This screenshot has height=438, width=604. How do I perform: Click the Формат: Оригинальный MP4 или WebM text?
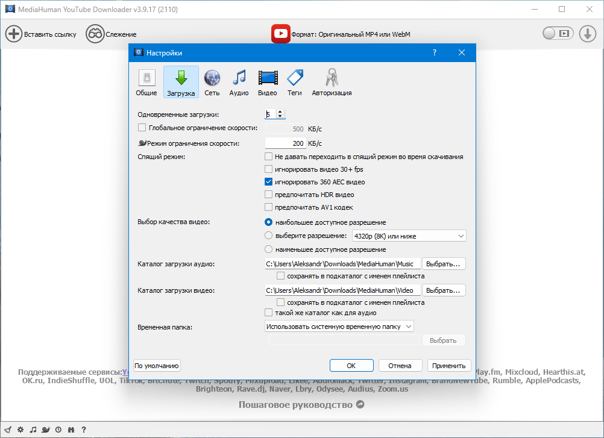click(351, 34)
